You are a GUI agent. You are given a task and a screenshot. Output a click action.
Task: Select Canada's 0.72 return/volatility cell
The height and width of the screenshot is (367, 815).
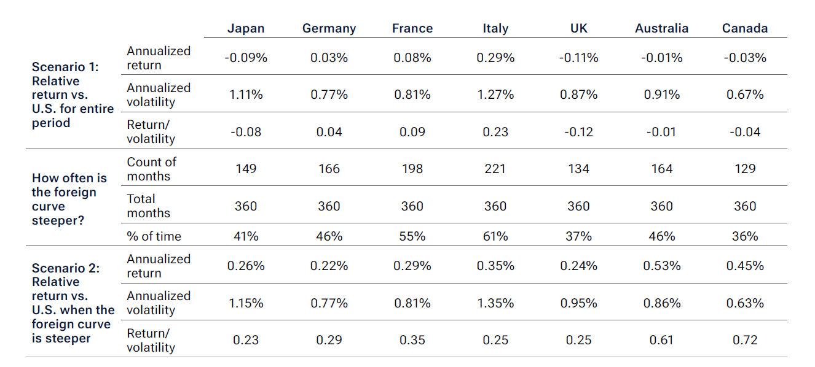[x=745, y=340]
